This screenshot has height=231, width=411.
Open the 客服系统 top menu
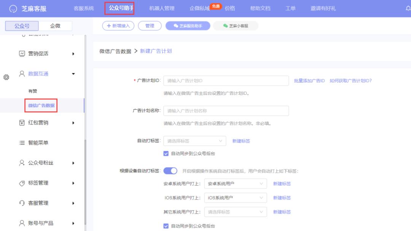point(84,8)
